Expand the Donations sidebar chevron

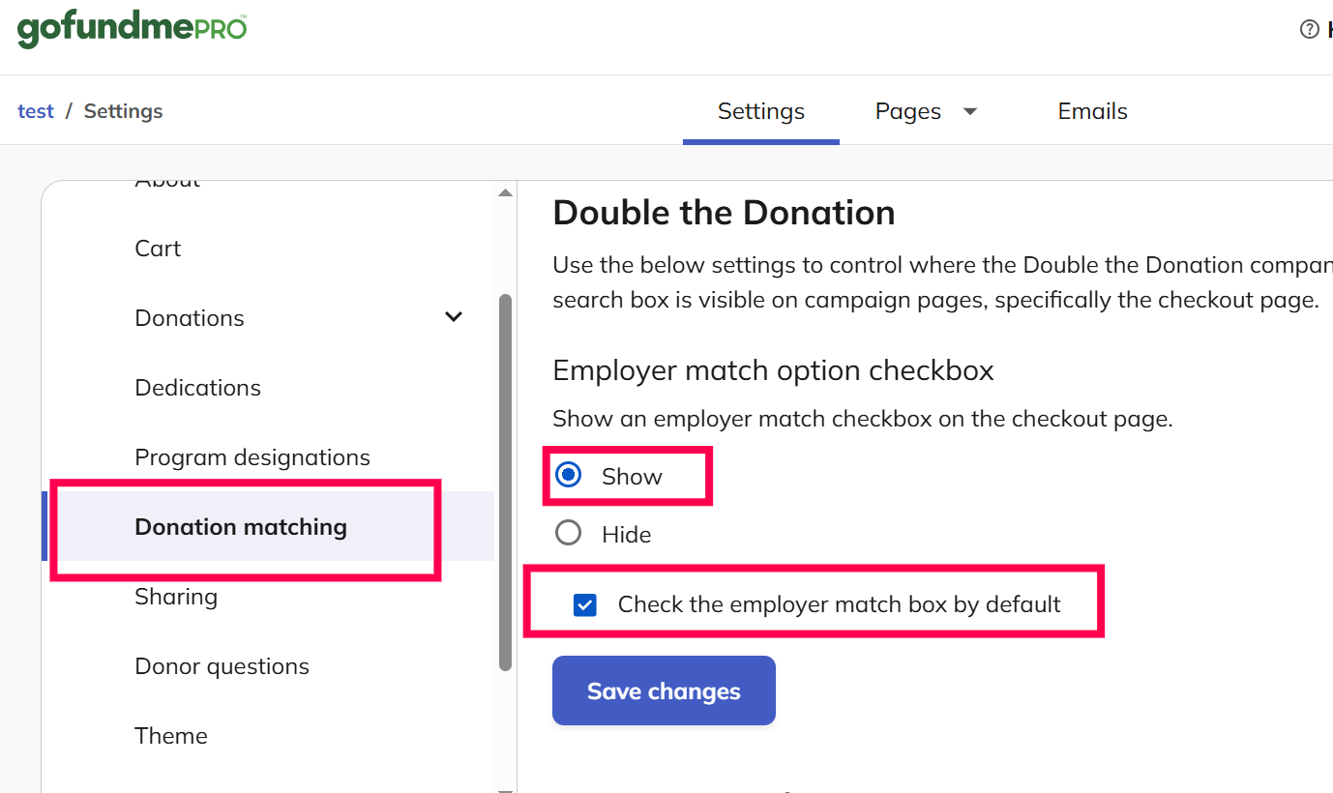pyautogui.click(x=453, y=317)
